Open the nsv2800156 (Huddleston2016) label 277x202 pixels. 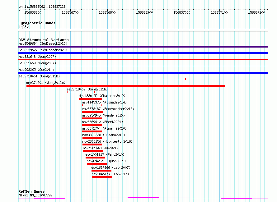click(x=107, y=141)
